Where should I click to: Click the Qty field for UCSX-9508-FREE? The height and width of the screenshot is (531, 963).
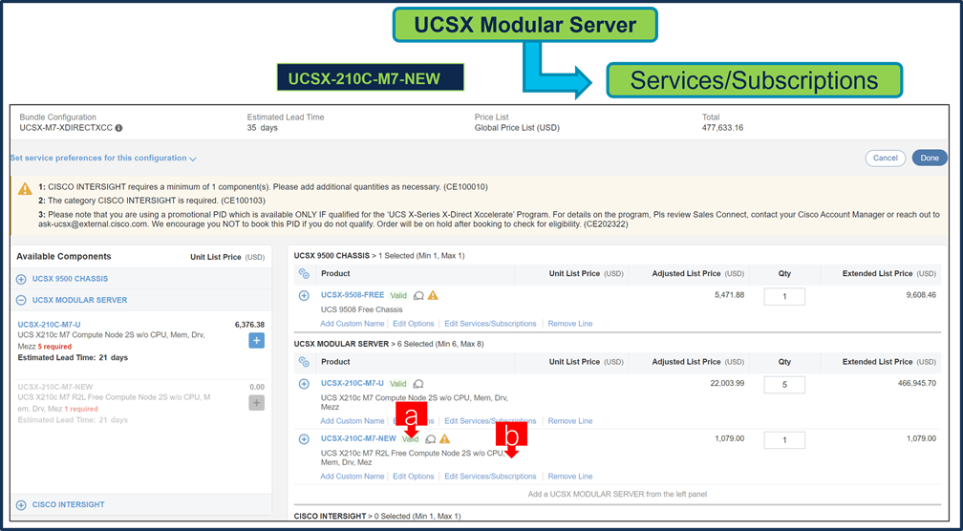[784, 296]
